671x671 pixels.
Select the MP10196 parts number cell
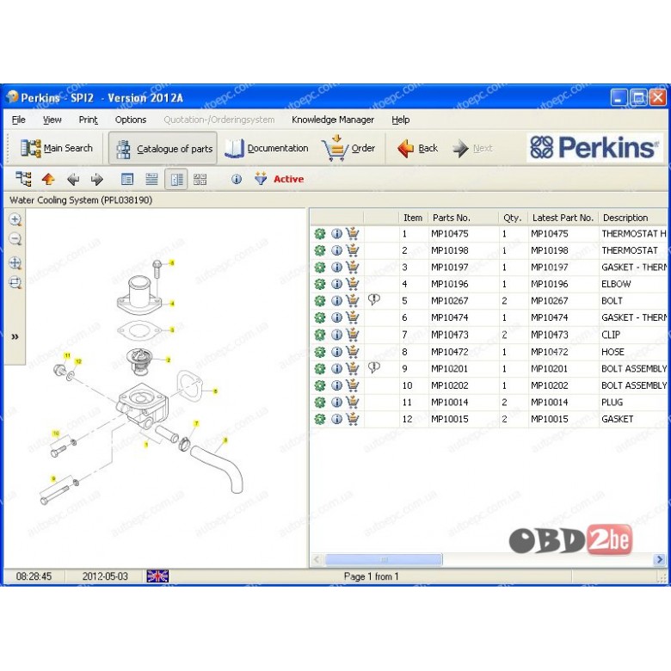[464, 284]
